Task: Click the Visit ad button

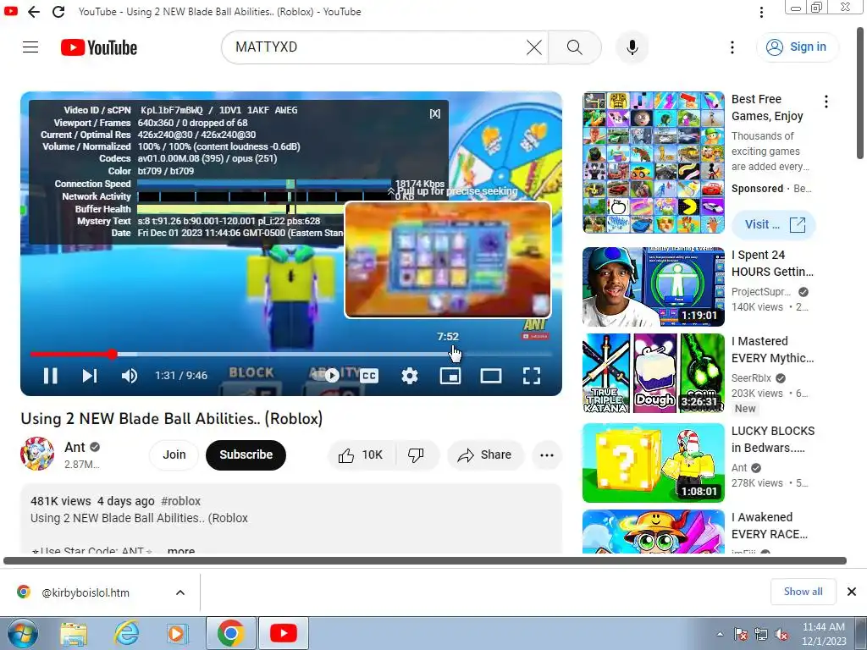Action: 774,224
